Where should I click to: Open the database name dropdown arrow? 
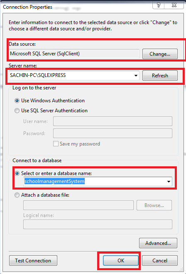click(x=169, y=181)
